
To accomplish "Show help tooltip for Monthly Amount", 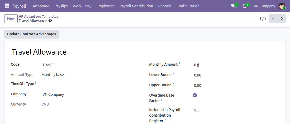I will coord(179,63).
